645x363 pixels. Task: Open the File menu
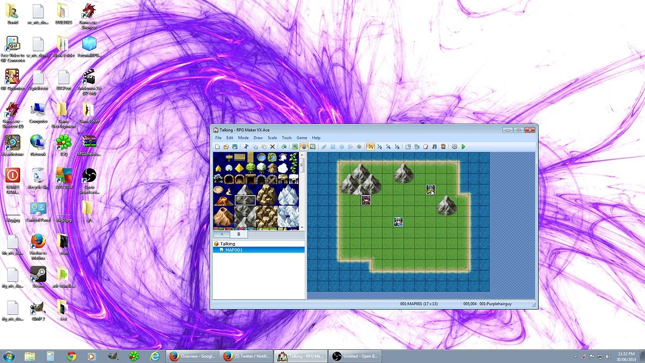pos(218,138)
